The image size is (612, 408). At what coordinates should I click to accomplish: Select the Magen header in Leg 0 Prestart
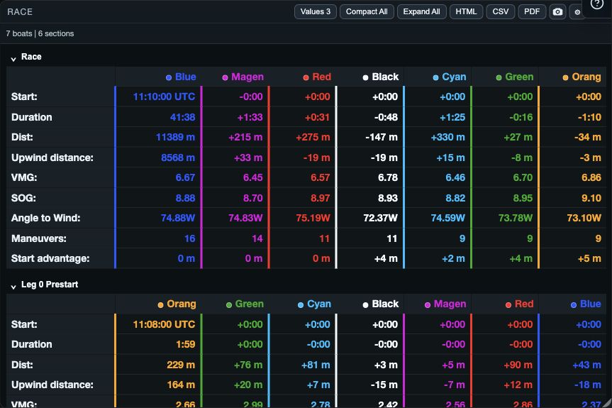coord(445,304)
